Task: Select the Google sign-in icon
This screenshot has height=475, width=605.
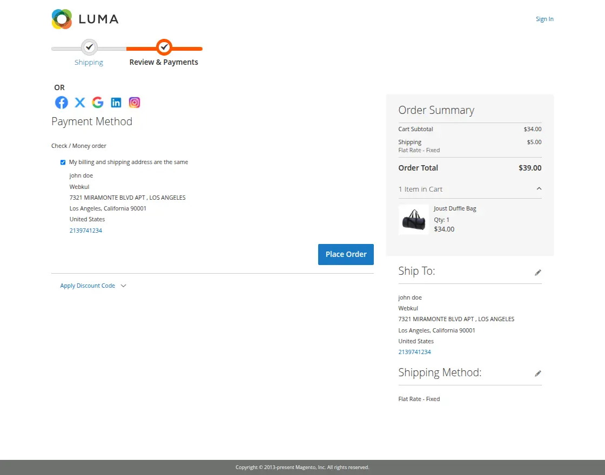Action: coord(97,102)
